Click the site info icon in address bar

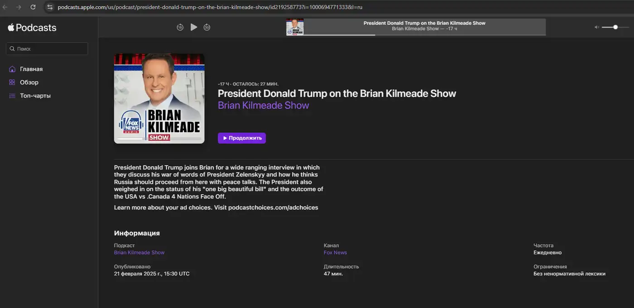(x=50, y=7)
